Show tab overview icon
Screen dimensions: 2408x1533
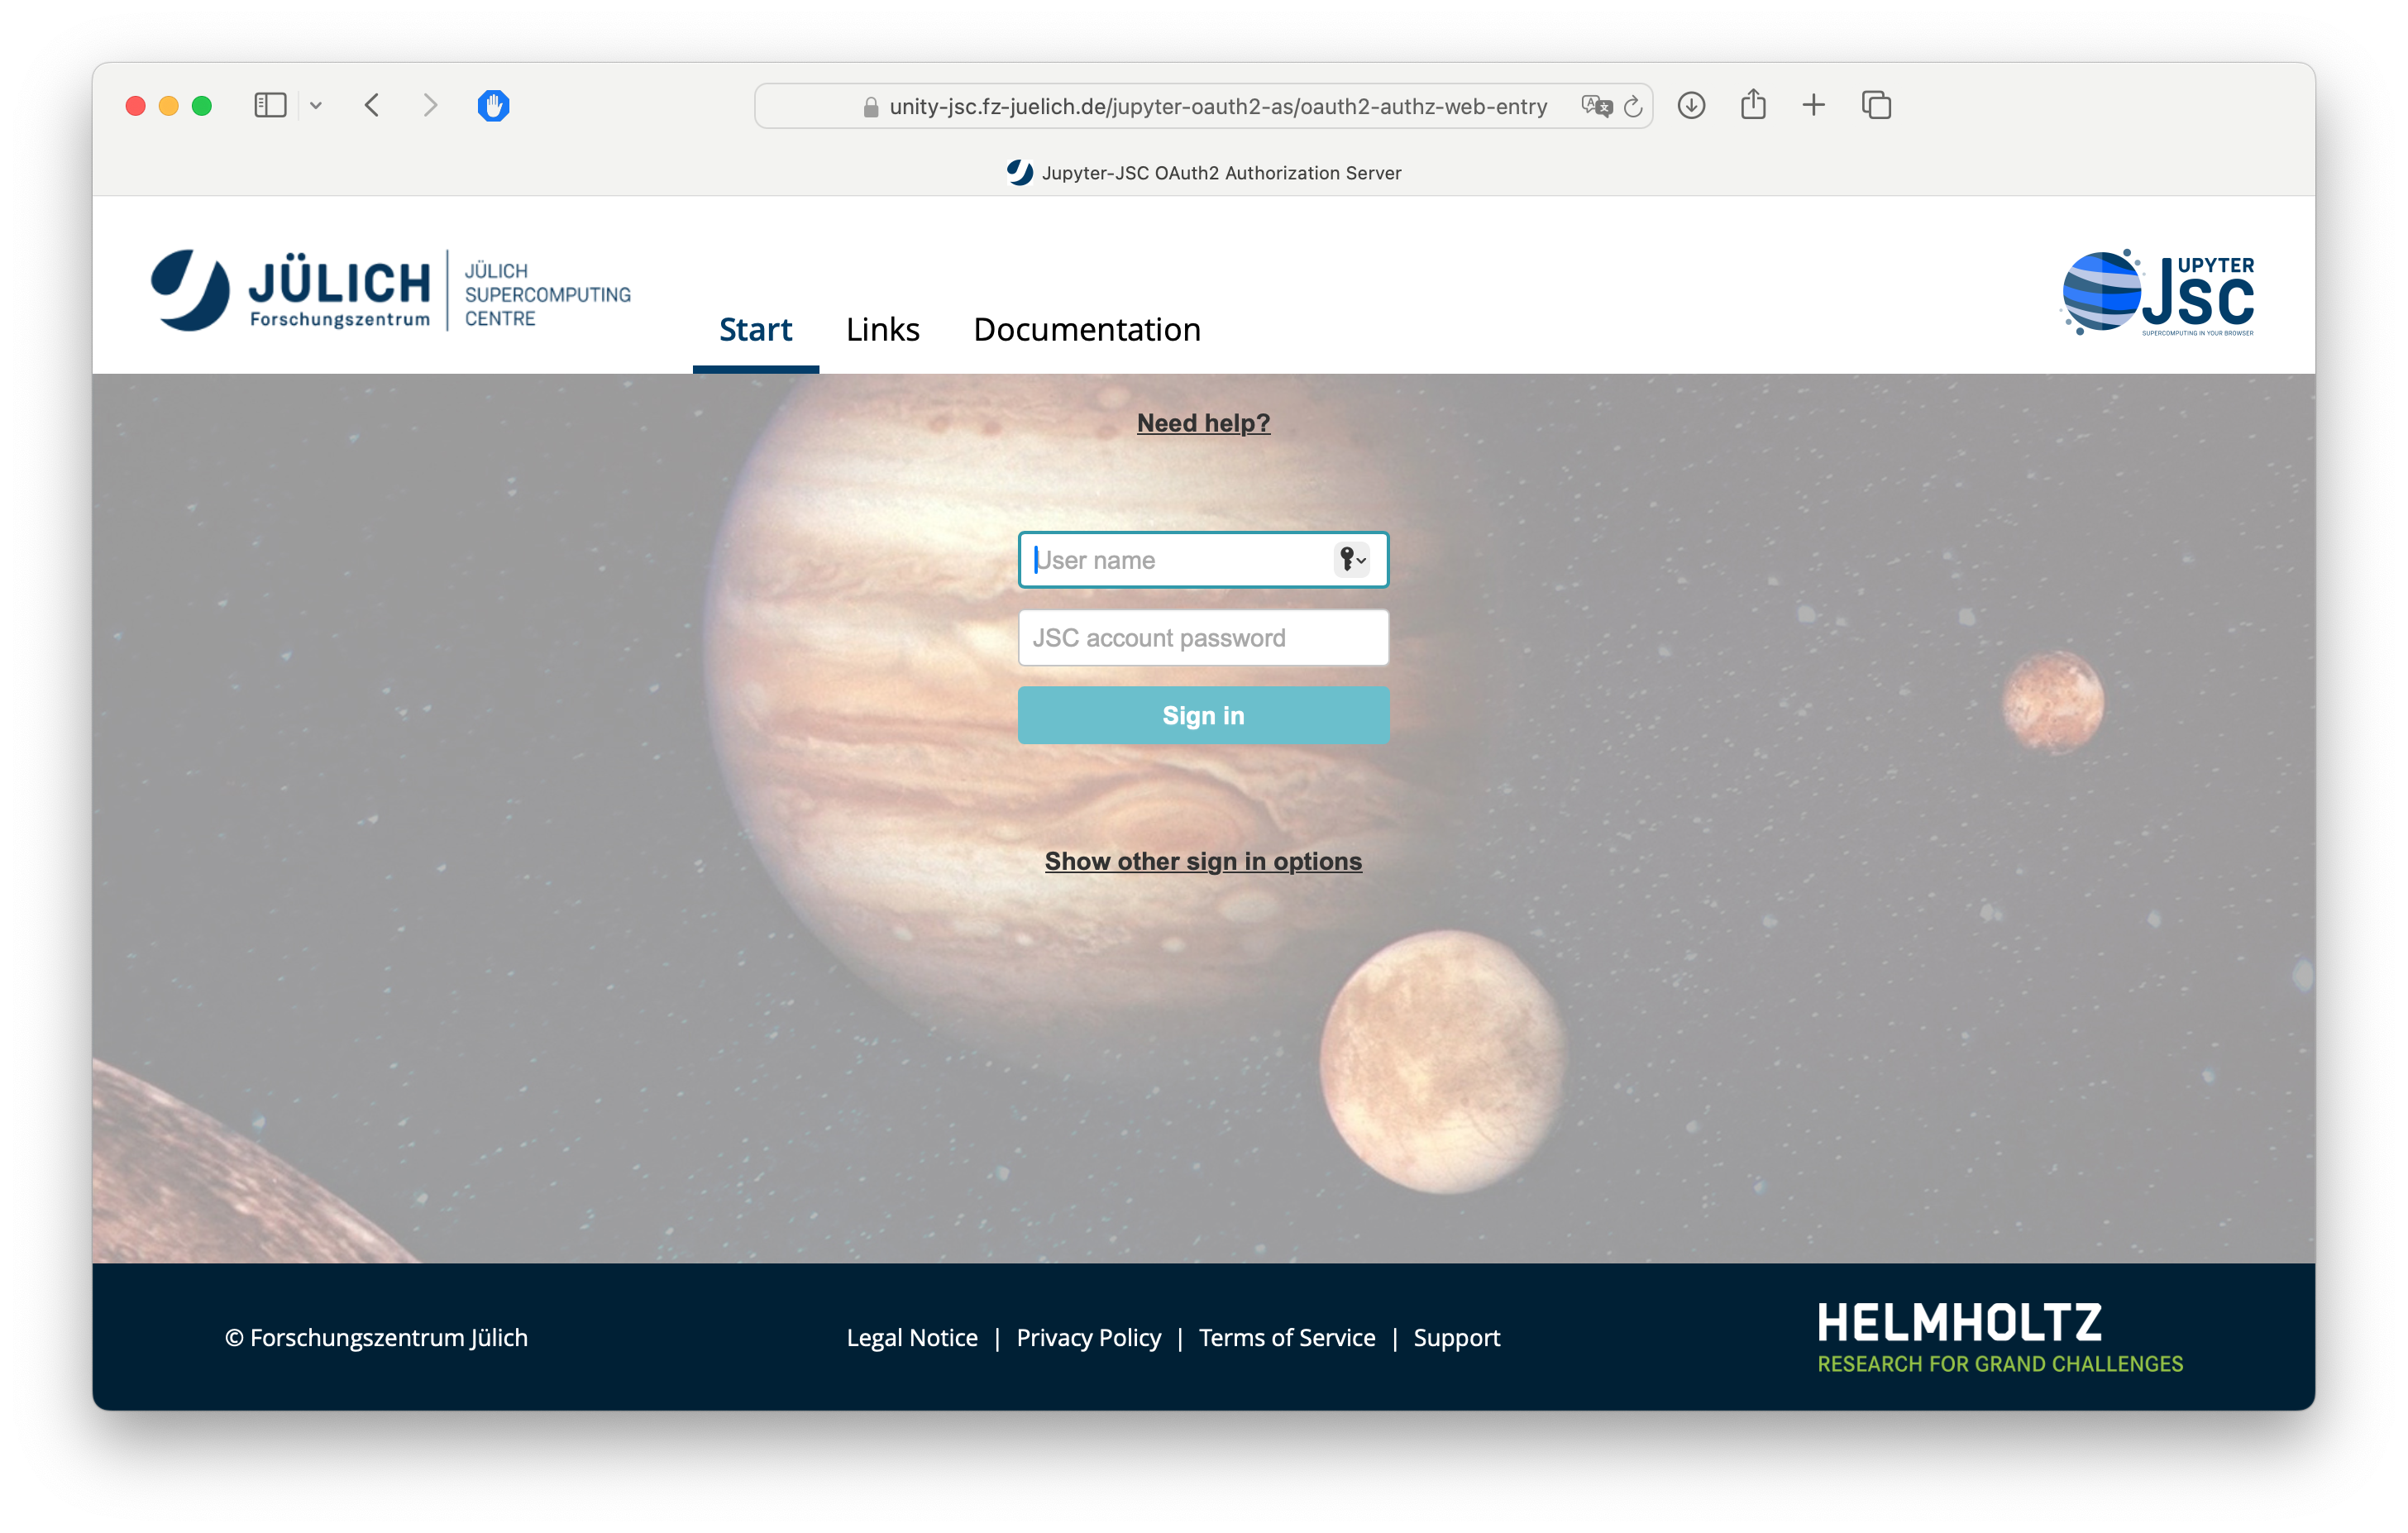pyautogui.click(x=1876, y=105)
